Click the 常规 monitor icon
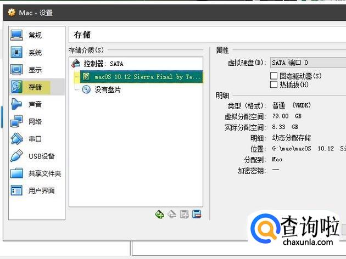The image size is (346, 259). point(16,35)
